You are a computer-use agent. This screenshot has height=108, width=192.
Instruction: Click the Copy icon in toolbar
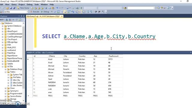tap(49, 8)
